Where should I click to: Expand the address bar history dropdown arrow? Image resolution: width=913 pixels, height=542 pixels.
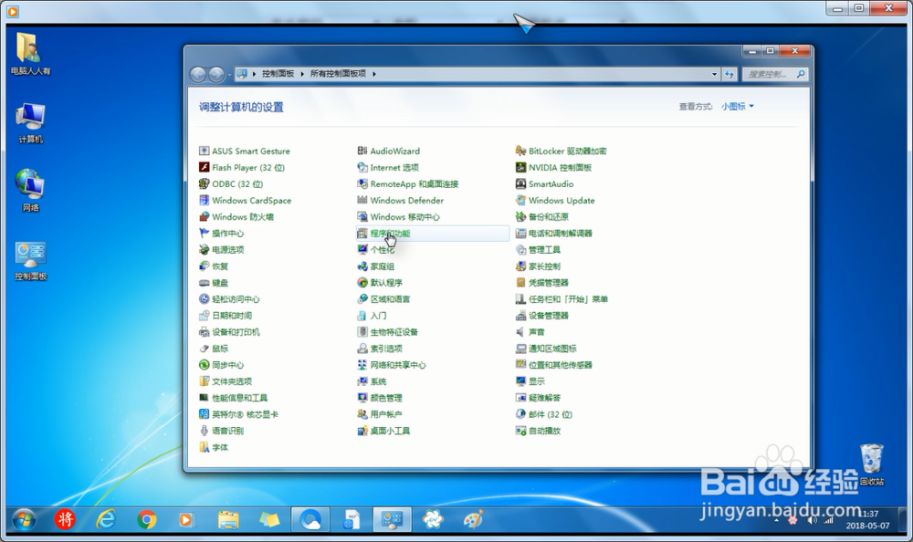[715, 74]
